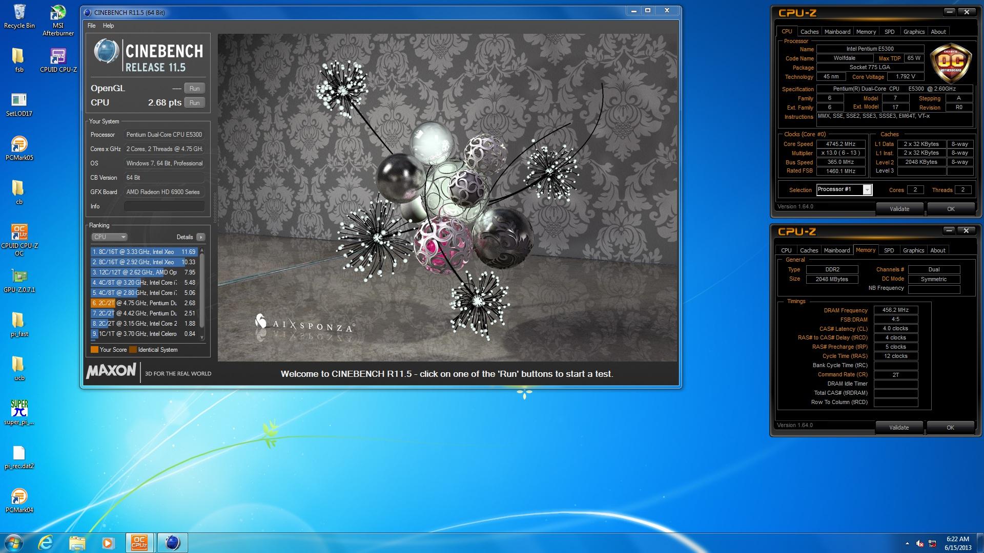The width and height of the screenshot is (984, 553).
Task: Click the Identical System color swatch
Action: pos(133,350)
